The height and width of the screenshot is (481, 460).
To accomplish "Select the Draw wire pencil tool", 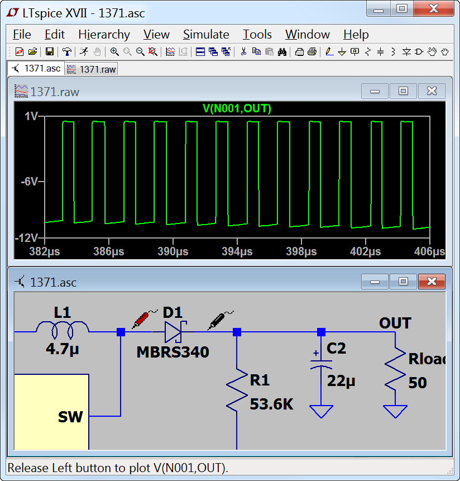I will (x=329, y=52).
